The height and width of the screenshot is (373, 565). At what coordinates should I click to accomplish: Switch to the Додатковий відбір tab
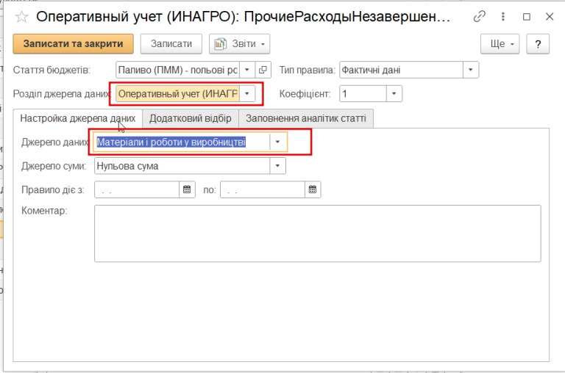[191, 118]
